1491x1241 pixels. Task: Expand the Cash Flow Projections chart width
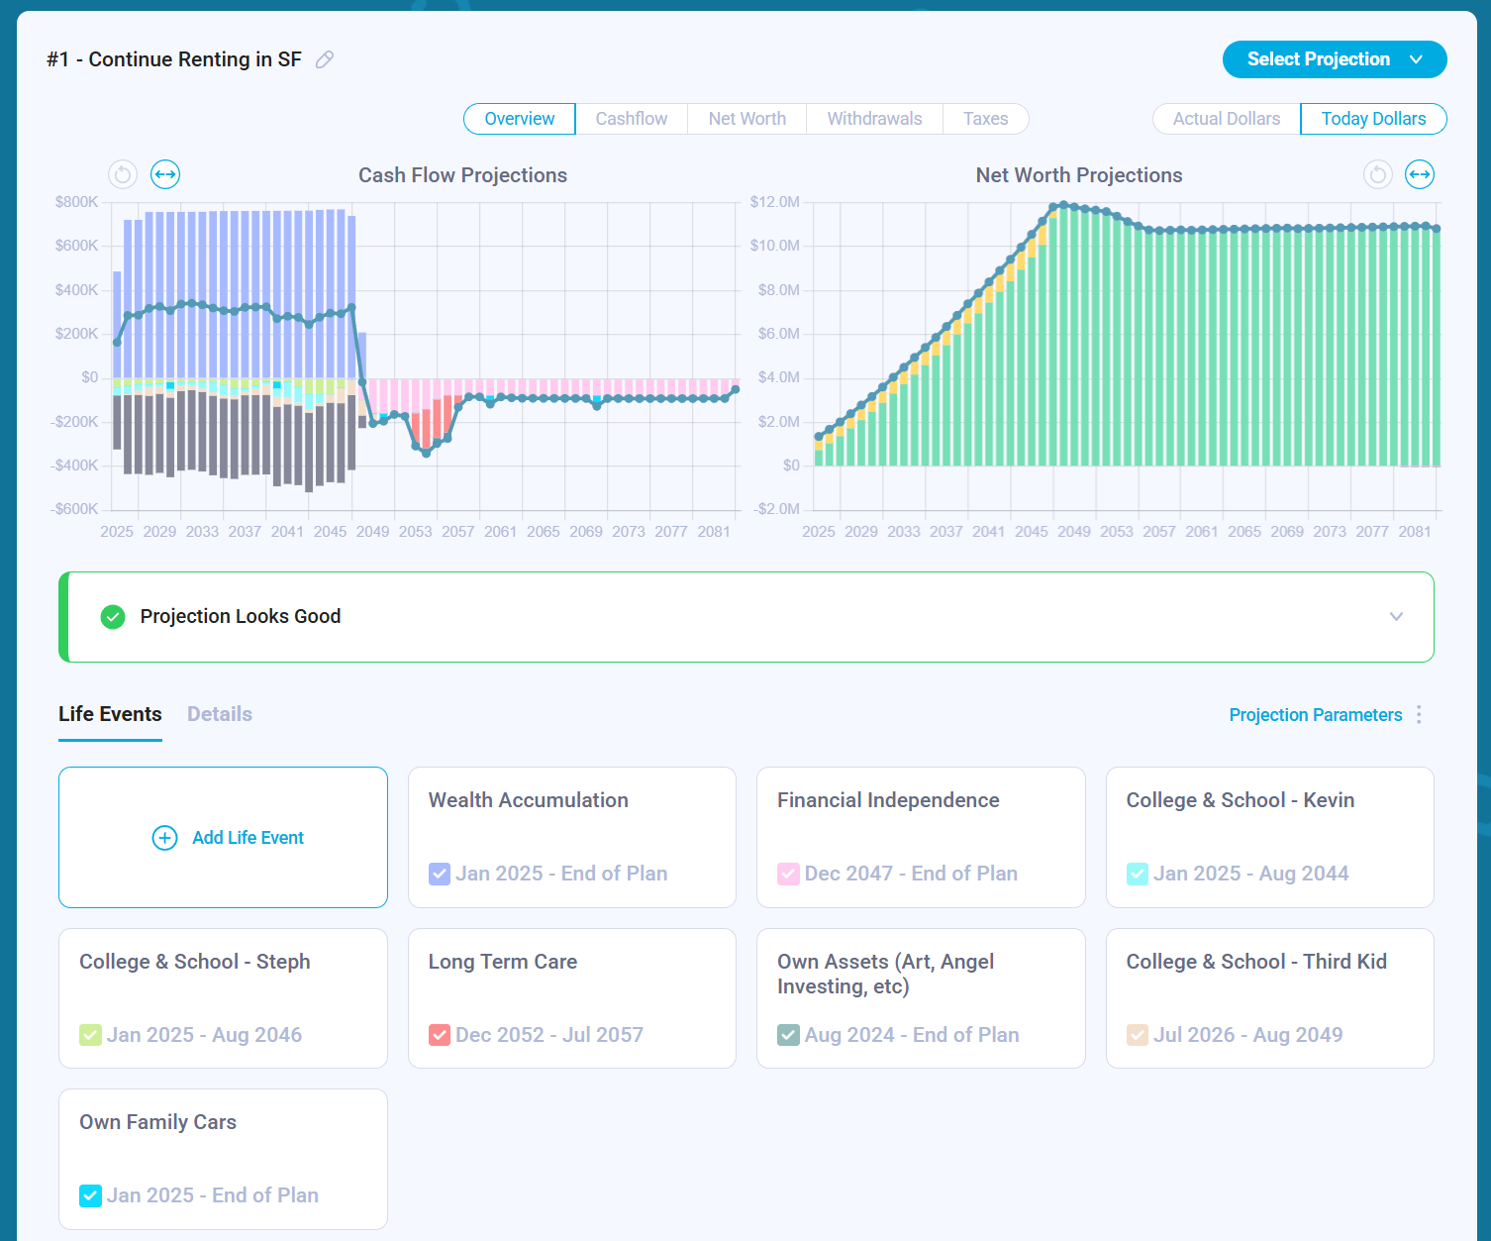pos(165,175)
